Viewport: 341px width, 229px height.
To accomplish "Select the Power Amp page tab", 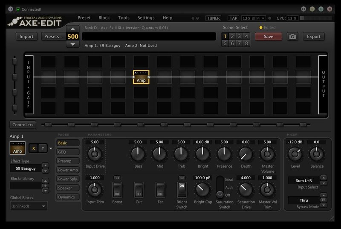I will (x=68, y=170).
